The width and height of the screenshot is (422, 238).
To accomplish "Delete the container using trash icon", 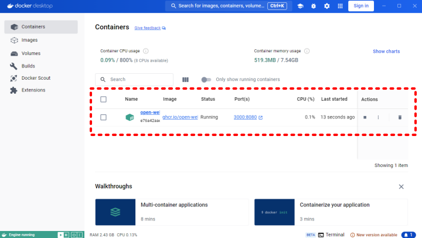I will pos(400,117).
